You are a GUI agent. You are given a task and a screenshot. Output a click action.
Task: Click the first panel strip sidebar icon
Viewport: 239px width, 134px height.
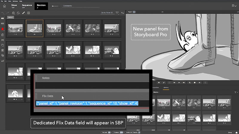(x=3, y=19)
